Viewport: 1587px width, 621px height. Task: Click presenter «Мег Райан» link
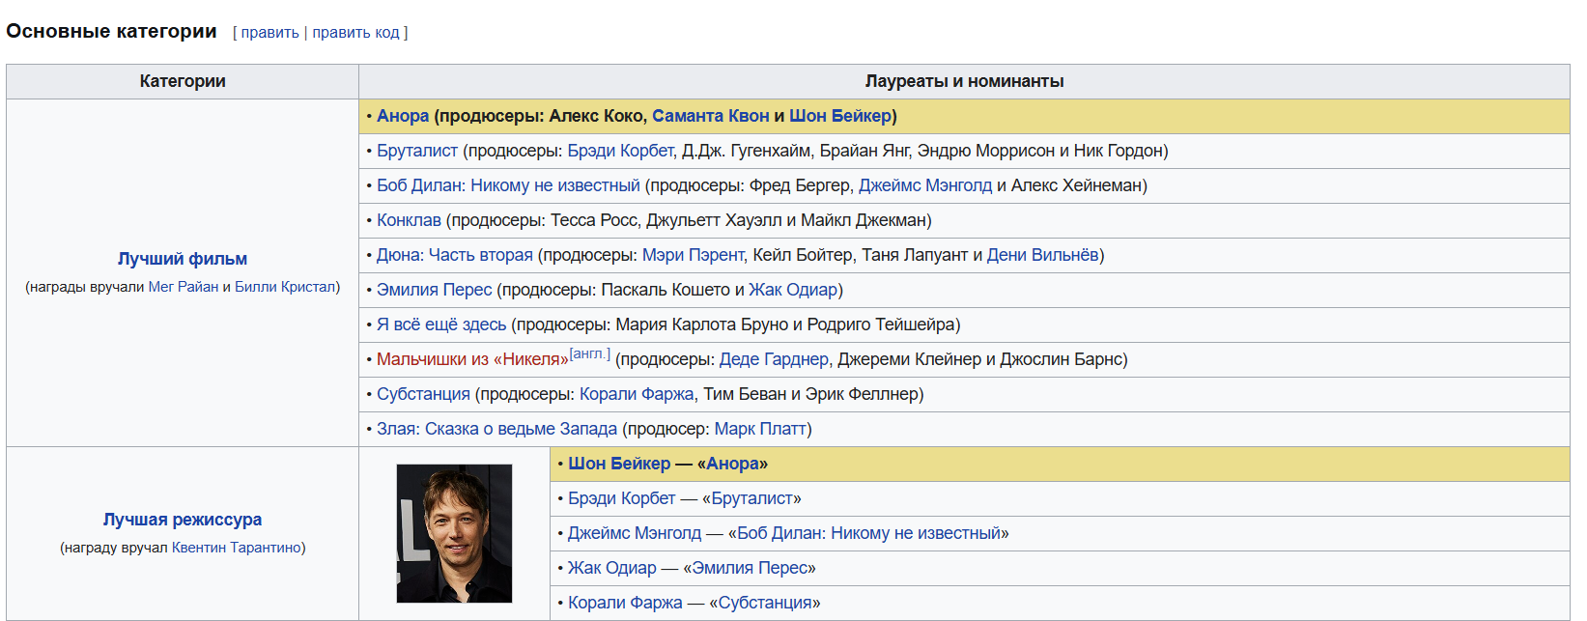tap(184, 287)
